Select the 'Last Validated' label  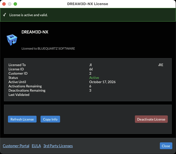click(x=19, y=95)
